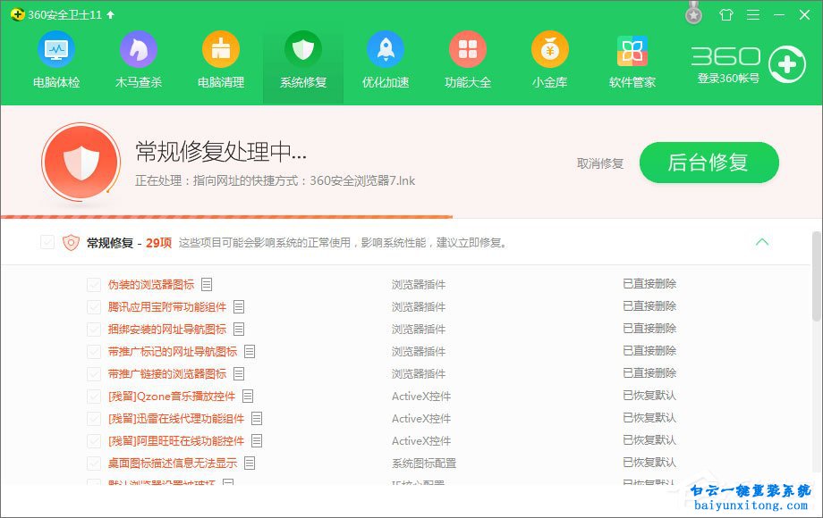The height and width of the screenshot is (518, 823).
Task: Open the skin theme icon in title bar
Action: [x=725, y=14]
